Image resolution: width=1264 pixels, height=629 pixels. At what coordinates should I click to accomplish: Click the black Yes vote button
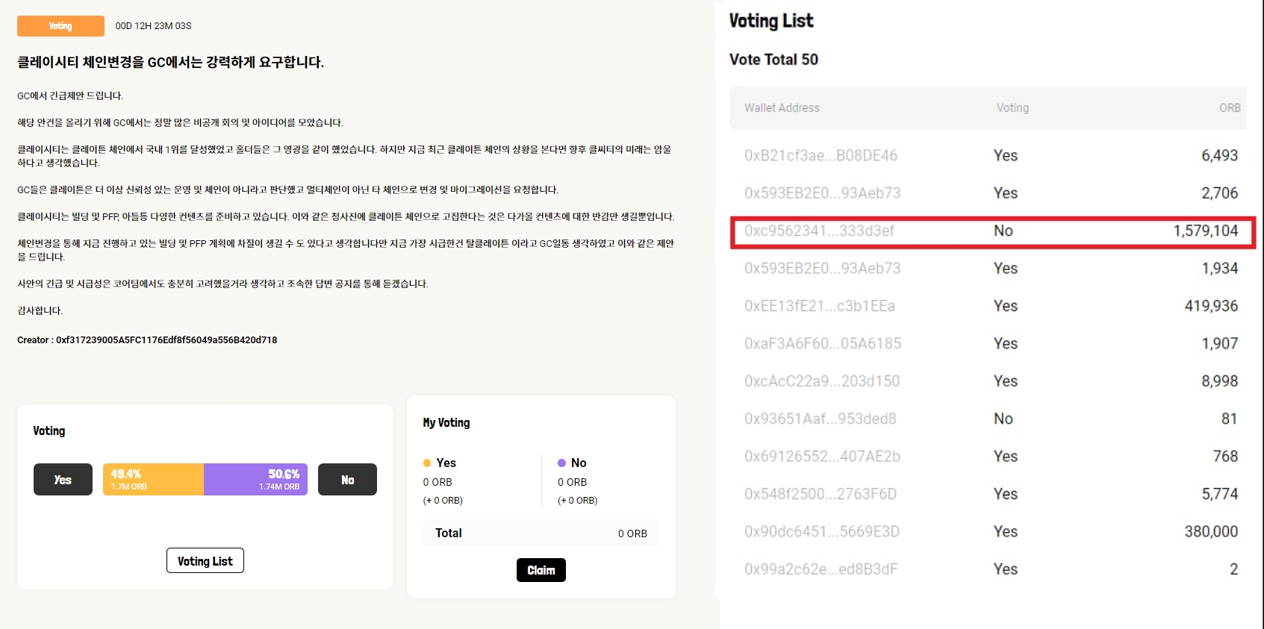pos(63,480)
